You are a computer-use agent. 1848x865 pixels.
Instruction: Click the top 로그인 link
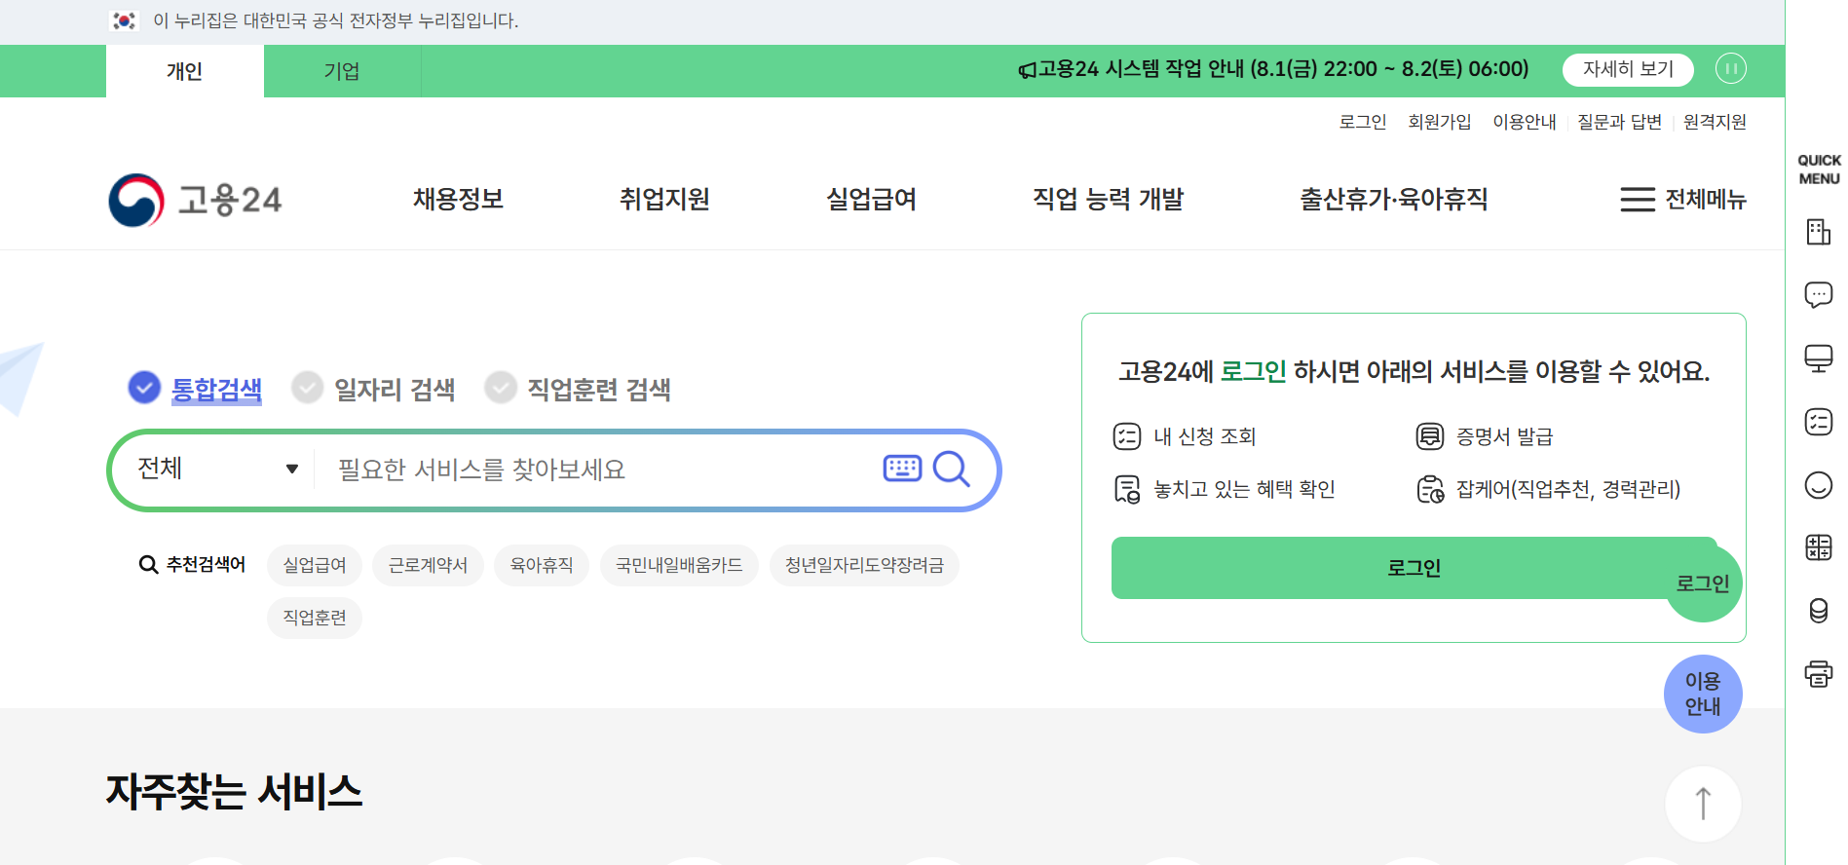1362,122
